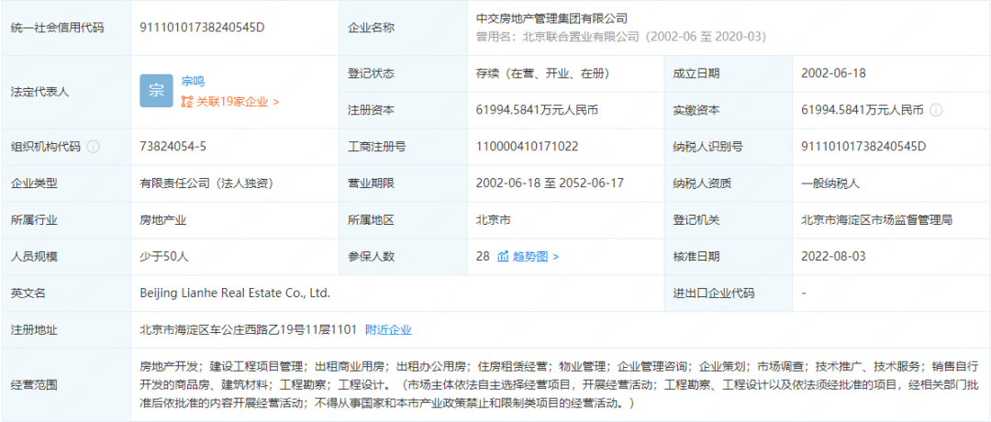Screen dimensions: 991x422
Task: Click registered address 北京市海淀区车公庄西路乙19号11层1101
Action: (249, 329)
